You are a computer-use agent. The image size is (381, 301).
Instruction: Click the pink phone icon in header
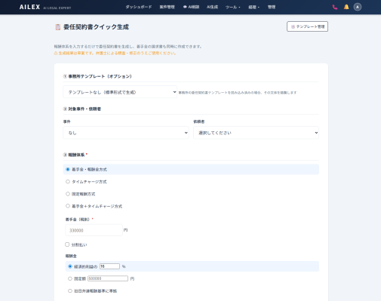[x=335, y=7]
